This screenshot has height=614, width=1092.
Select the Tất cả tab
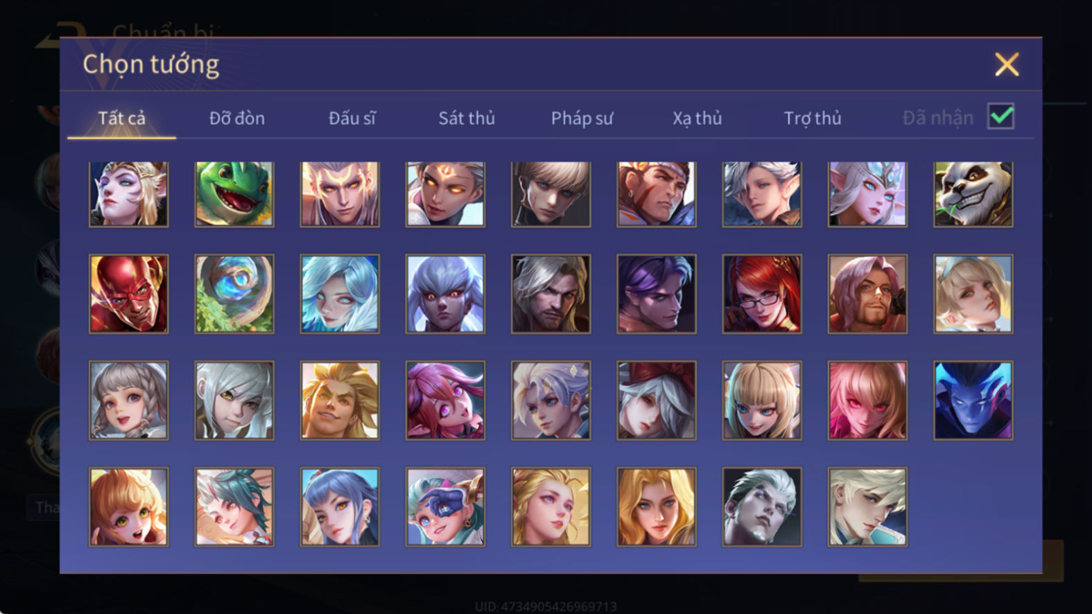coord(121,119)
